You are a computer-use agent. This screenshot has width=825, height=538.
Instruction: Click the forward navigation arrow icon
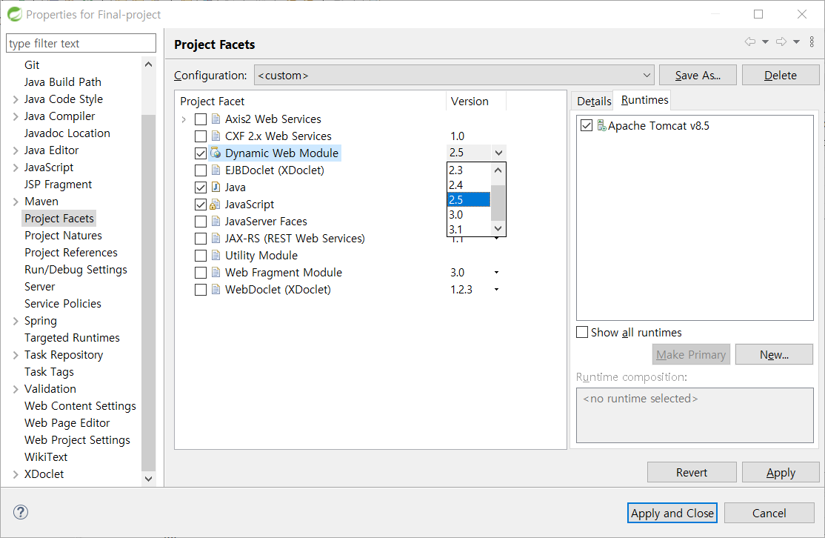coord(781,41)
